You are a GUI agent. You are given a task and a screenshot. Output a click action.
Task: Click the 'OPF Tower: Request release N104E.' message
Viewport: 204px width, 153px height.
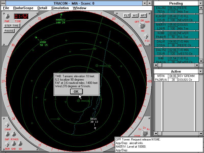point(138,139)
